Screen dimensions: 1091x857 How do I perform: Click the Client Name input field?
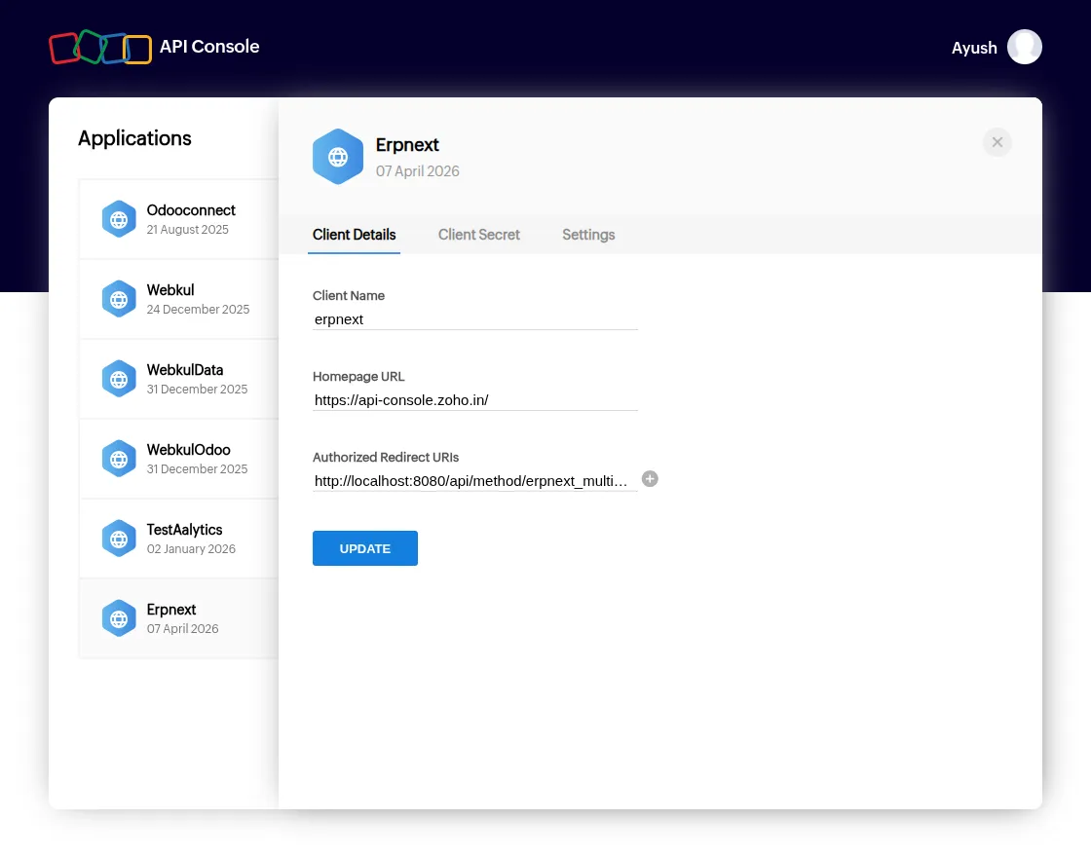[x=474, y=319]
